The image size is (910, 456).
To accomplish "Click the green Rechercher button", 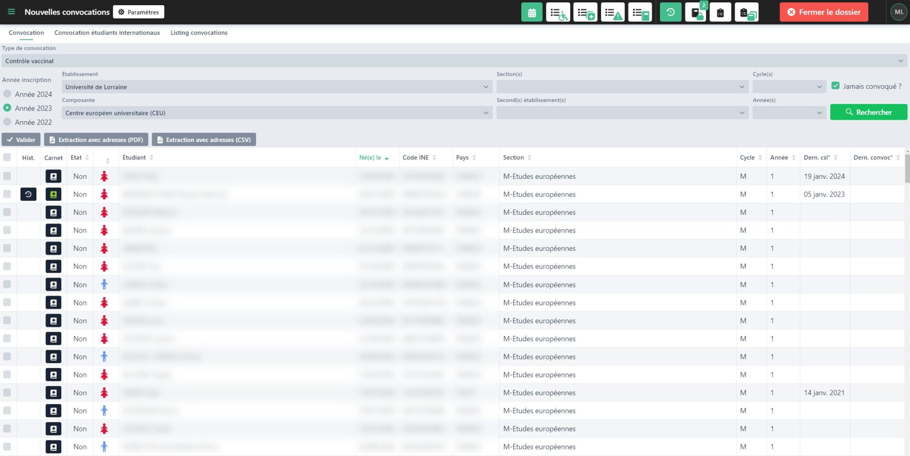I will pyautogui.click(x=868, y=112).
